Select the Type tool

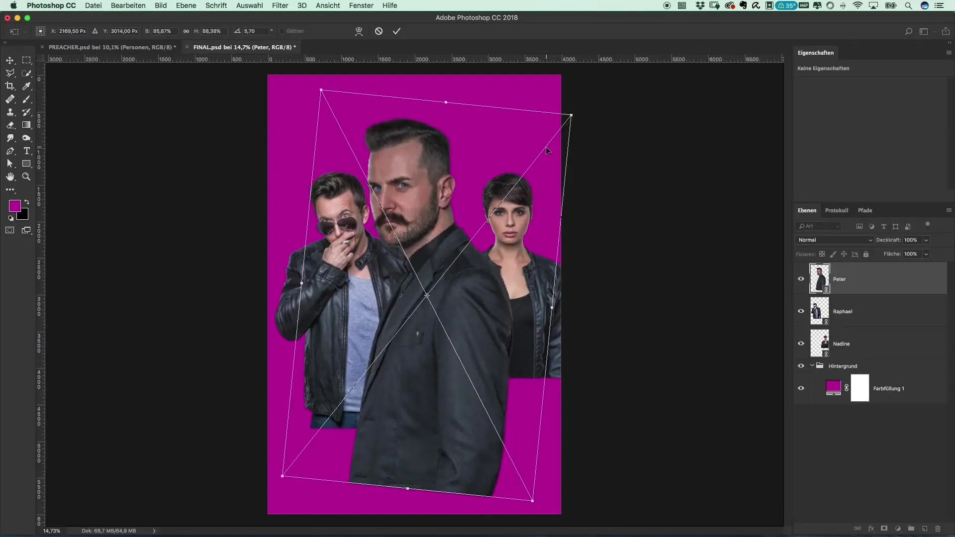point(27,151)
